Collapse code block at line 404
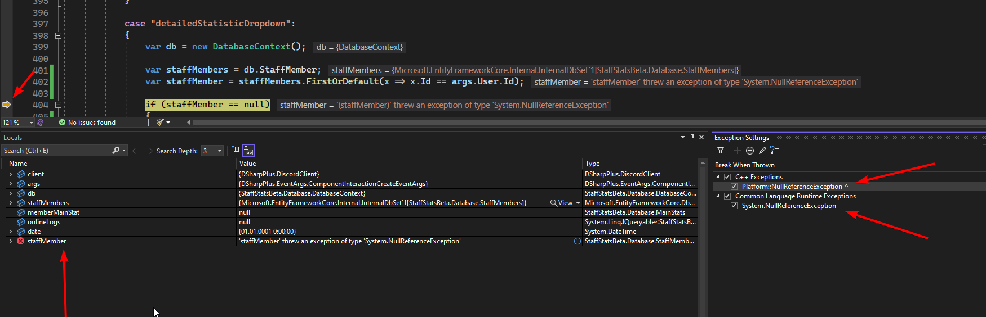The height and width of the screenshot is (317, 986). pos(58,105)
